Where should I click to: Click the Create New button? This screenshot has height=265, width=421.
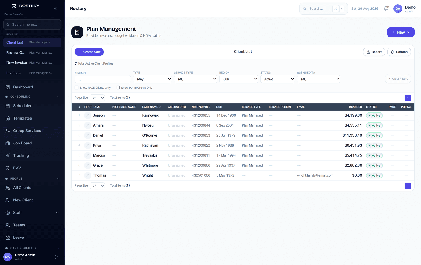pyautogui.click(x=89, y=52)
